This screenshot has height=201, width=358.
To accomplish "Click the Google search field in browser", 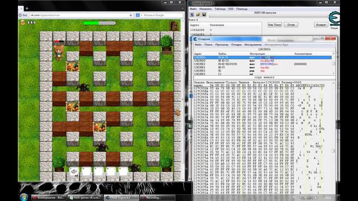I will click(x=163, y=15).
